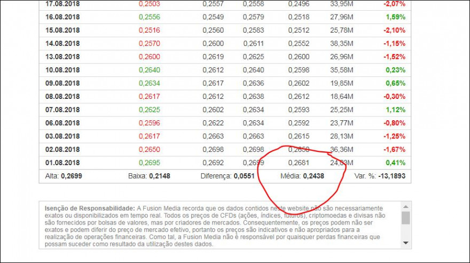Image resolution: width=470 pixels, height=263 pixels.
Task: Click the variation -1,67%
Action: point(395,149)
